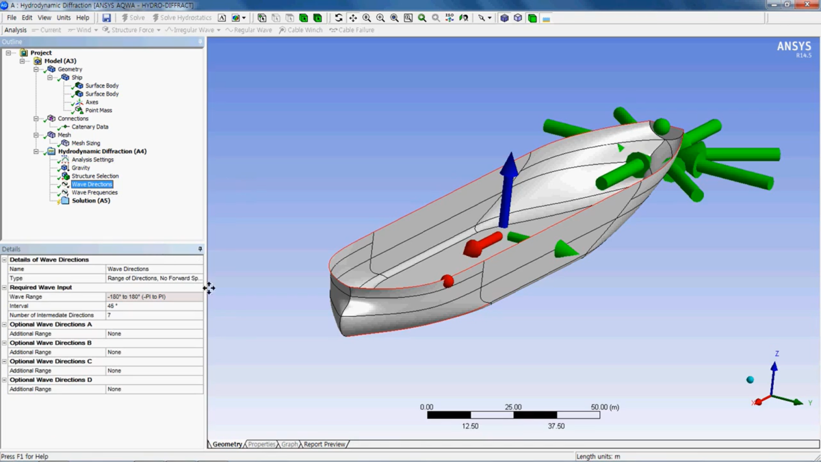The image size is (821, 462).
Task: Collapse the Hydrodynamic Diffraction (A4) node
Action: tap(36, 151)
